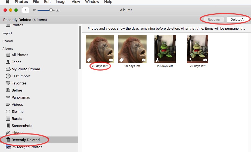Viewport: 251px width, 152px height.
Task: Click the Albums window title
Action: click(x=126, y=10)
